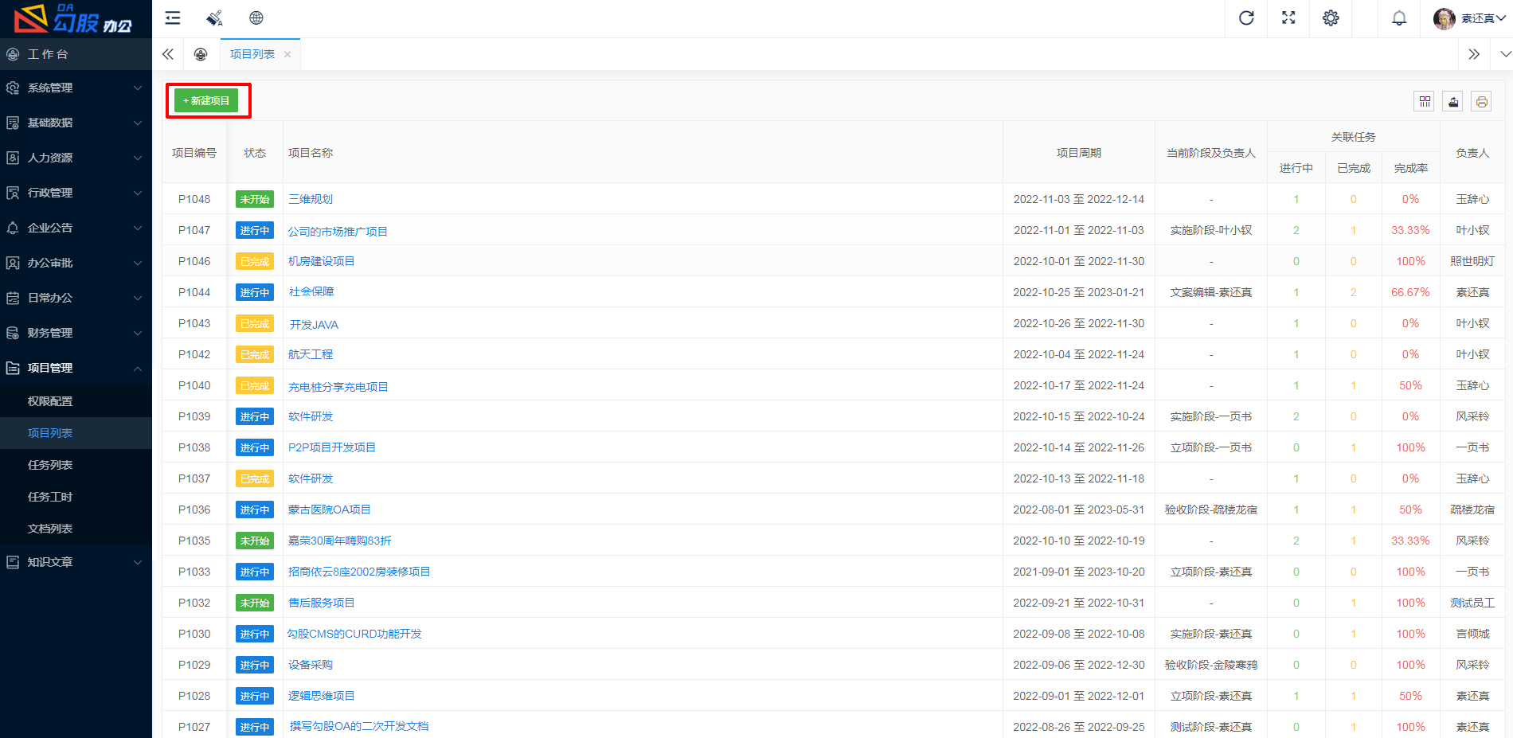The height and width of the screenshot is (738, 1513).
Task: Expand 日常办公 menu chevron
Action: pyautogui.click(x=138, y=298)
